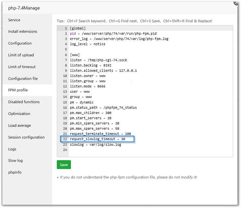Screen dimensions: 241x208
Task: Select the Configuration menu item
Action: click(x=20, y=43)
